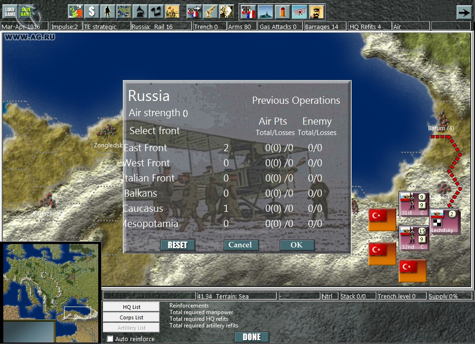This screenshot has width=475, height=344.
Task: Click the DONE button
Action: coord(252,337)
